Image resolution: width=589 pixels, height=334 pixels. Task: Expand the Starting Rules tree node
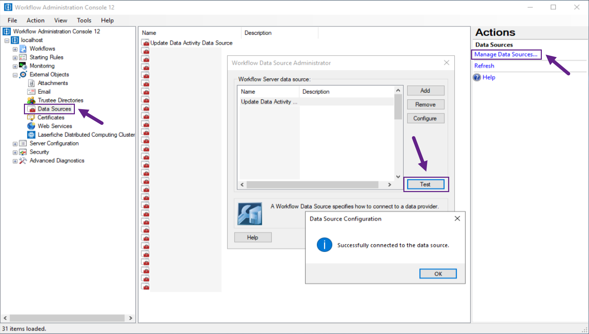[x=15, y=58]
